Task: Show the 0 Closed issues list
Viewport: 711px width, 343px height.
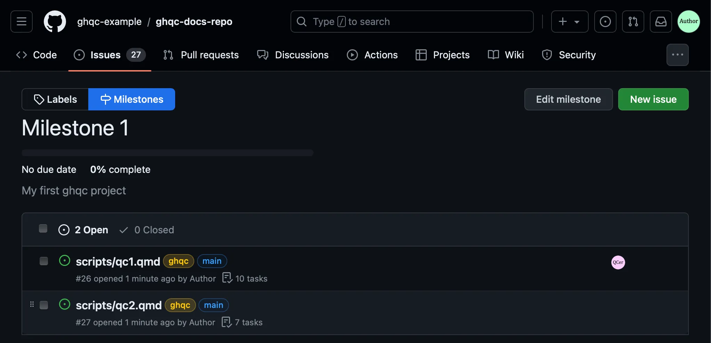Action: coord(147,230)
